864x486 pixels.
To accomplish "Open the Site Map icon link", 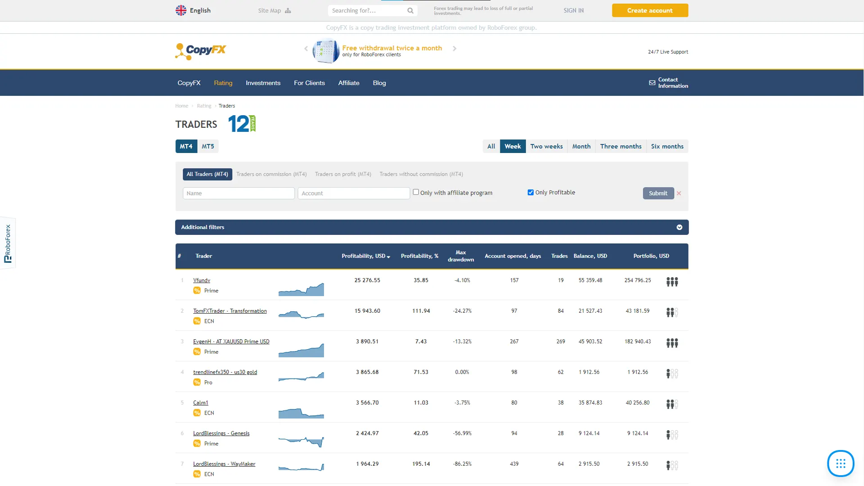I will (x=288, y=11).
